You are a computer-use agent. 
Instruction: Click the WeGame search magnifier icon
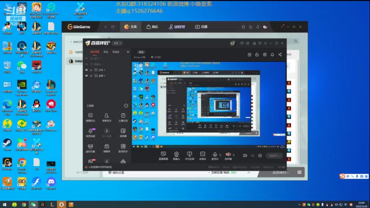coord(296,41)
